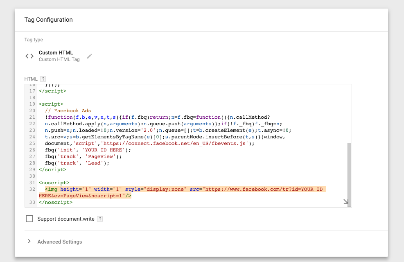Viewport: 404px width, 262px height.
Task: Click the </script> tag on line 29
Action: point(52,169)
